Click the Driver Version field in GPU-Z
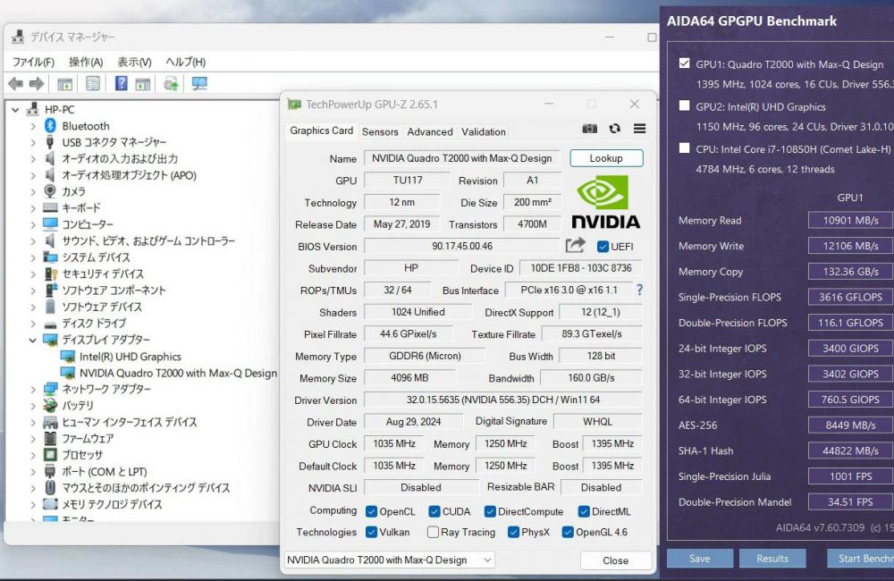894x581 pixels. pos(502,400)
